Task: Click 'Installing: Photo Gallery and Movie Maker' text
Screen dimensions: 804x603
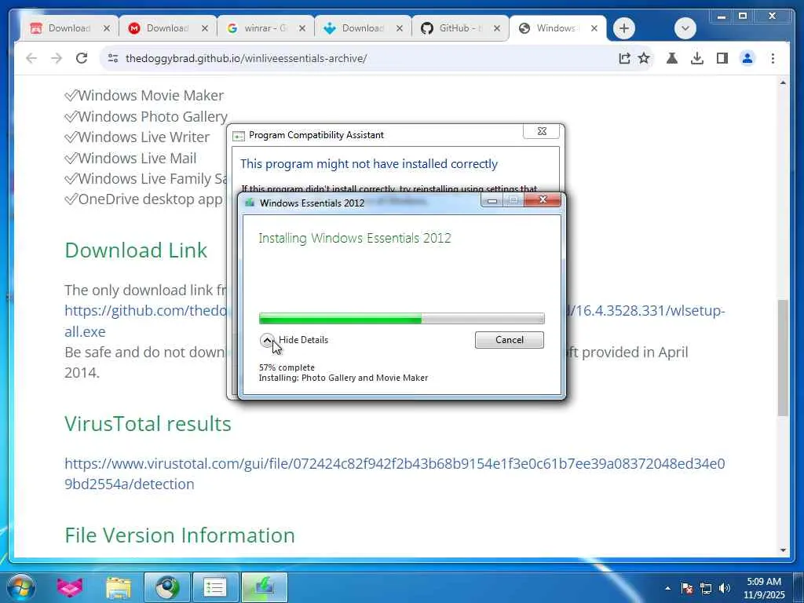Action: click(x=343, y=378)
